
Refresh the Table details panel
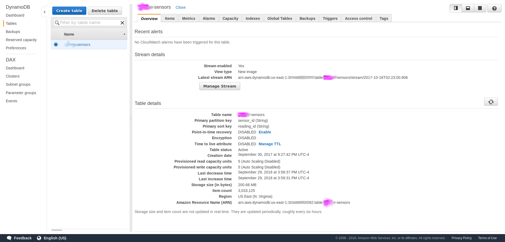tap(491, 101)
